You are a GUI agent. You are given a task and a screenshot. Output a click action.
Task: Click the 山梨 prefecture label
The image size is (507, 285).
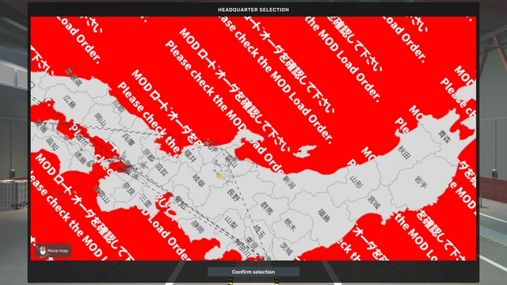point(231,223)
